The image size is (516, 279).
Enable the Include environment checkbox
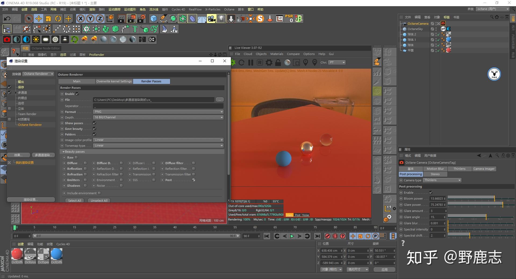coord(99,193)
